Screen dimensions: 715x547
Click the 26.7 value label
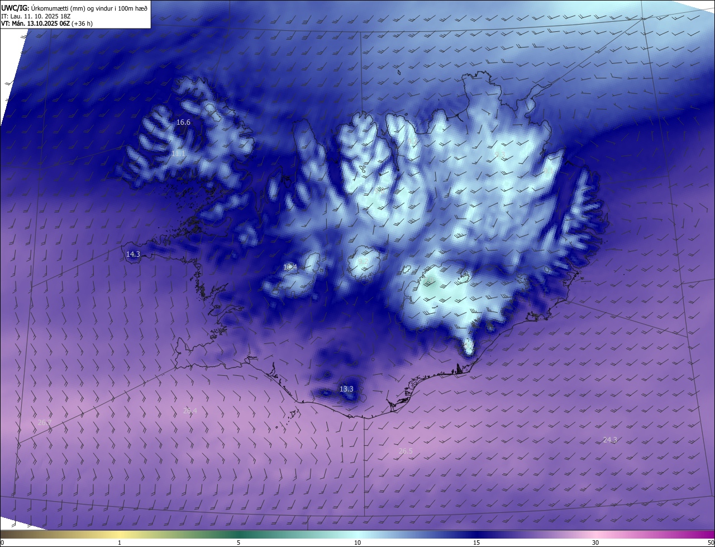pos(44,422)
